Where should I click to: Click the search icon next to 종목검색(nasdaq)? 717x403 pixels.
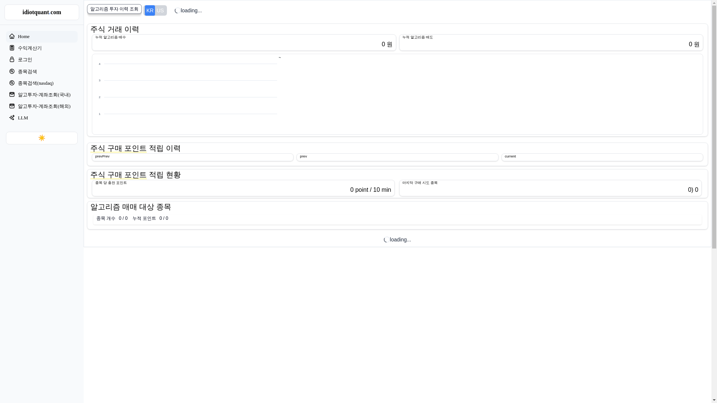(x=12, y=83)
